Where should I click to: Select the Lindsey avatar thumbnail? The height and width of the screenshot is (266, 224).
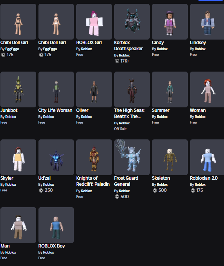pos(207,22)
